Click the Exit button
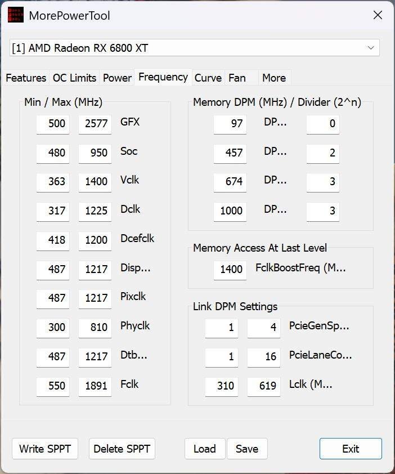 [x=351, y=449]
